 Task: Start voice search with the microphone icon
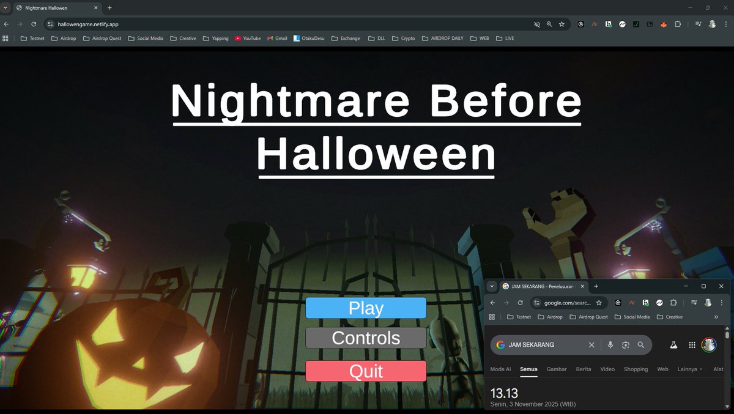click(610, 345)
